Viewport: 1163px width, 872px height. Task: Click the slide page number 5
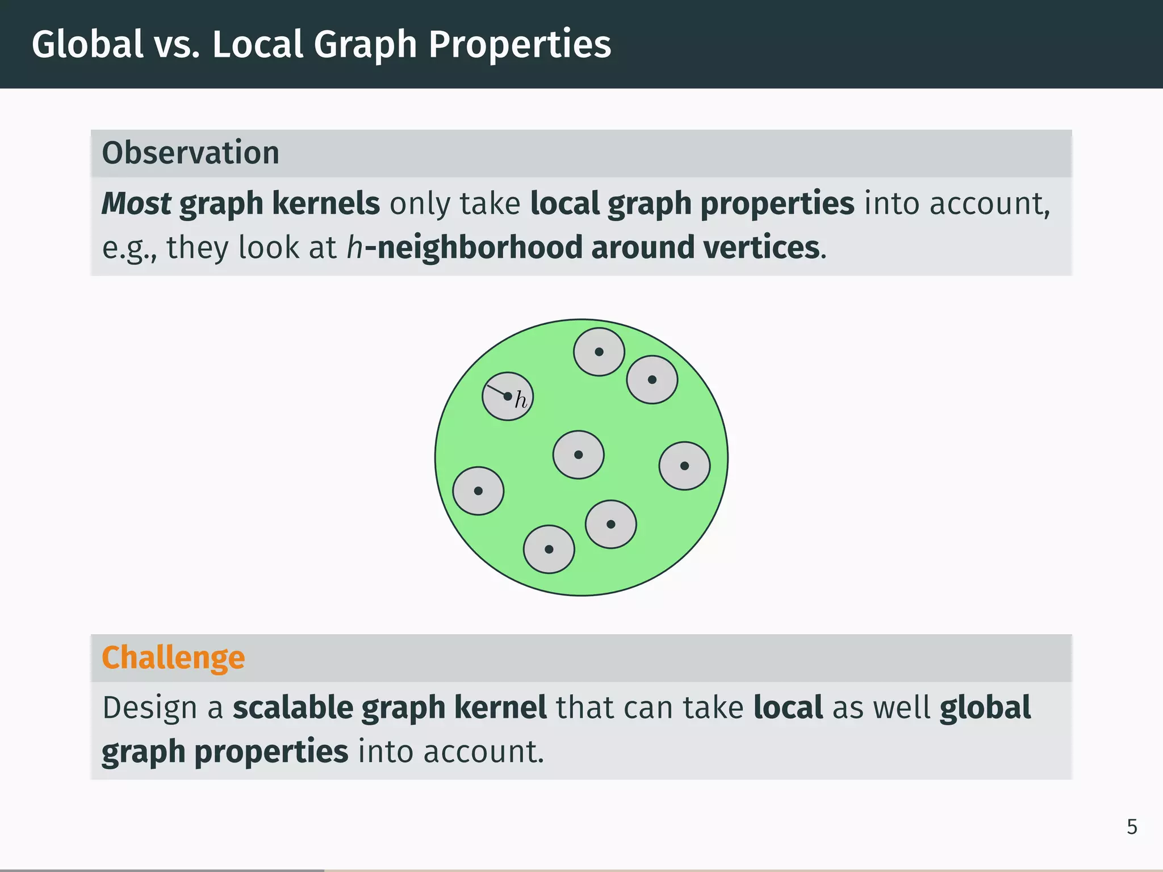tap(1132, 827)
